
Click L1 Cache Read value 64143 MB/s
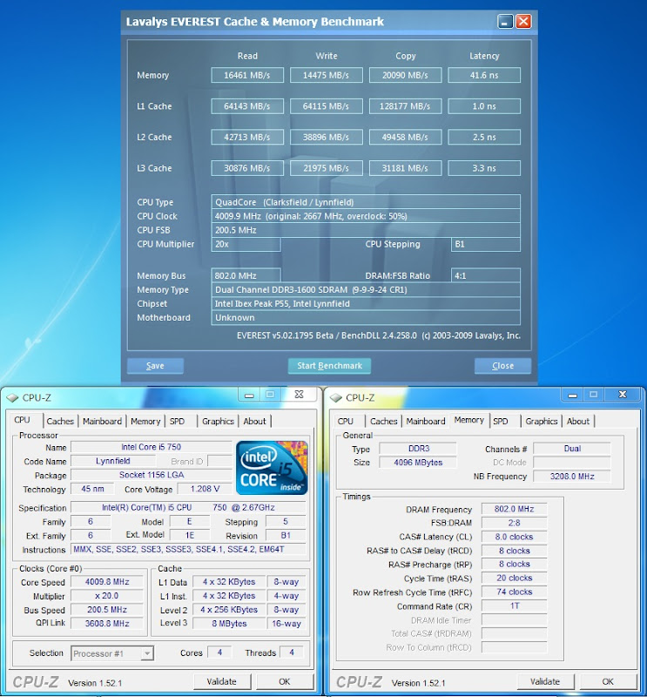click(x=247, y=106)
